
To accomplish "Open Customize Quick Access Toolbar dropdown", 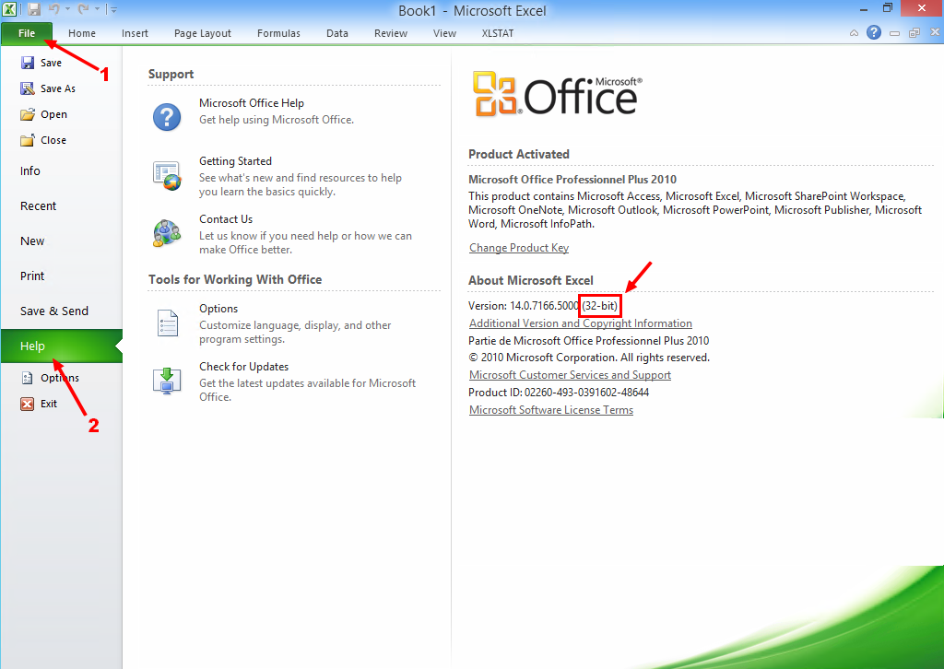I will tap(113, 10).
